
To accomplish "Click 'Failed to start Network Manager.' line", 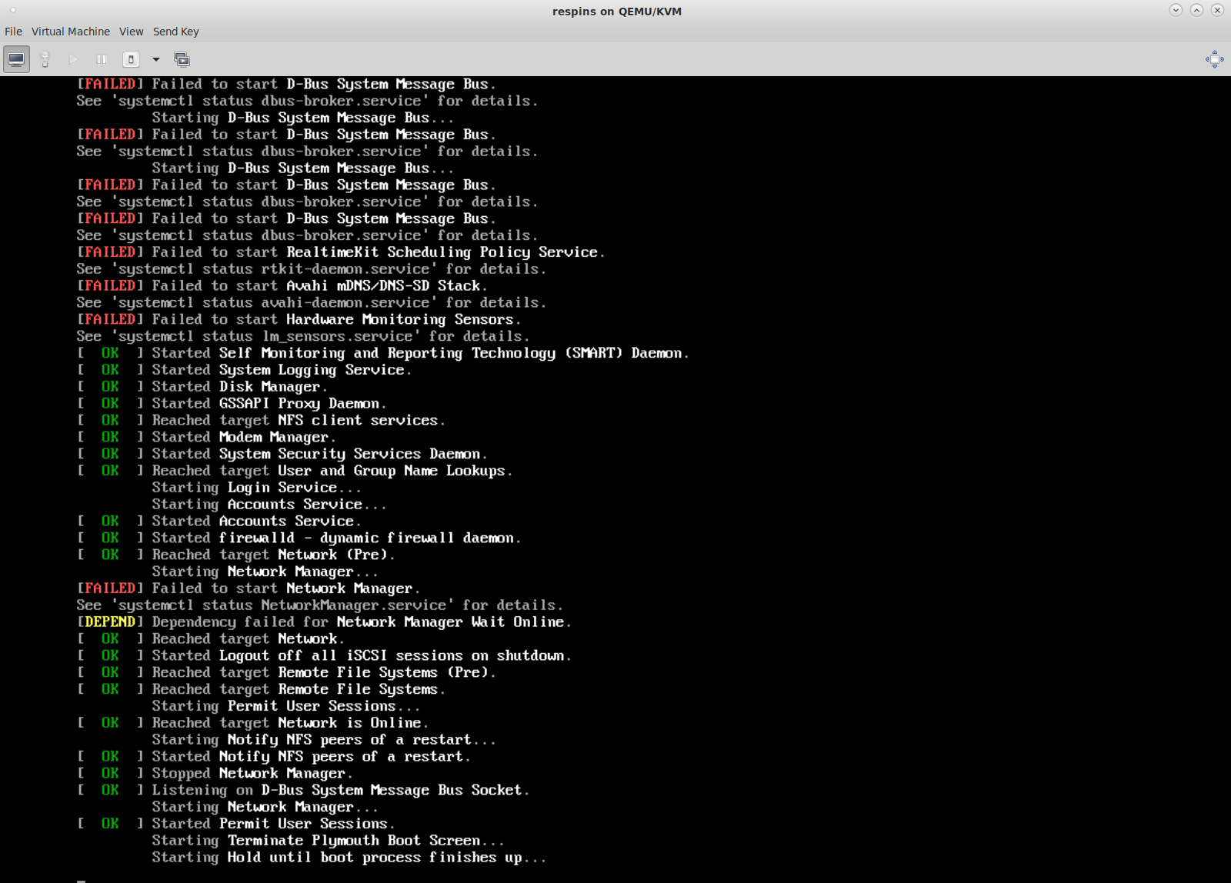I will (x=286, y=588).
